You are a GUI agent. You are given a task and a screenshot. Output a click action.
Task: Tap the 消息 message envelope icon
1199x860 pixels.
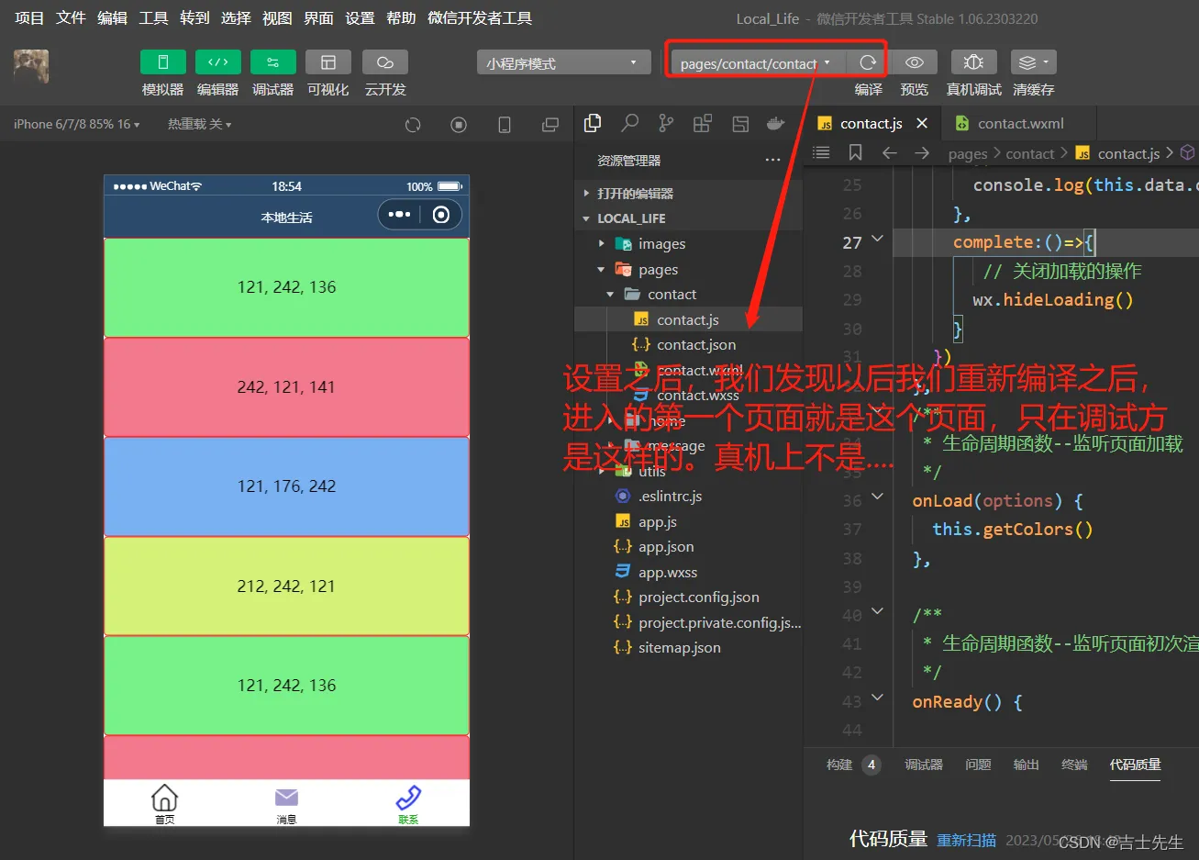coord(286,798)
